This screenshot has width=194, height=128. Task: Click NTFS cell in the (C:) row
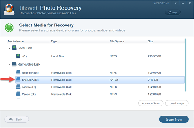pos(113,56)
